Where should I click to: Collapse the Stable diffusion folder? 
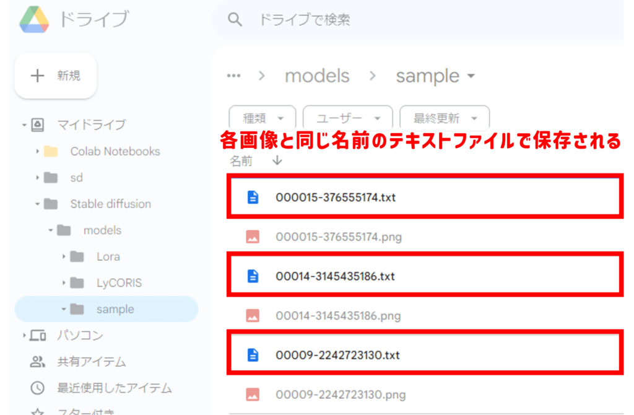point(38,204)
